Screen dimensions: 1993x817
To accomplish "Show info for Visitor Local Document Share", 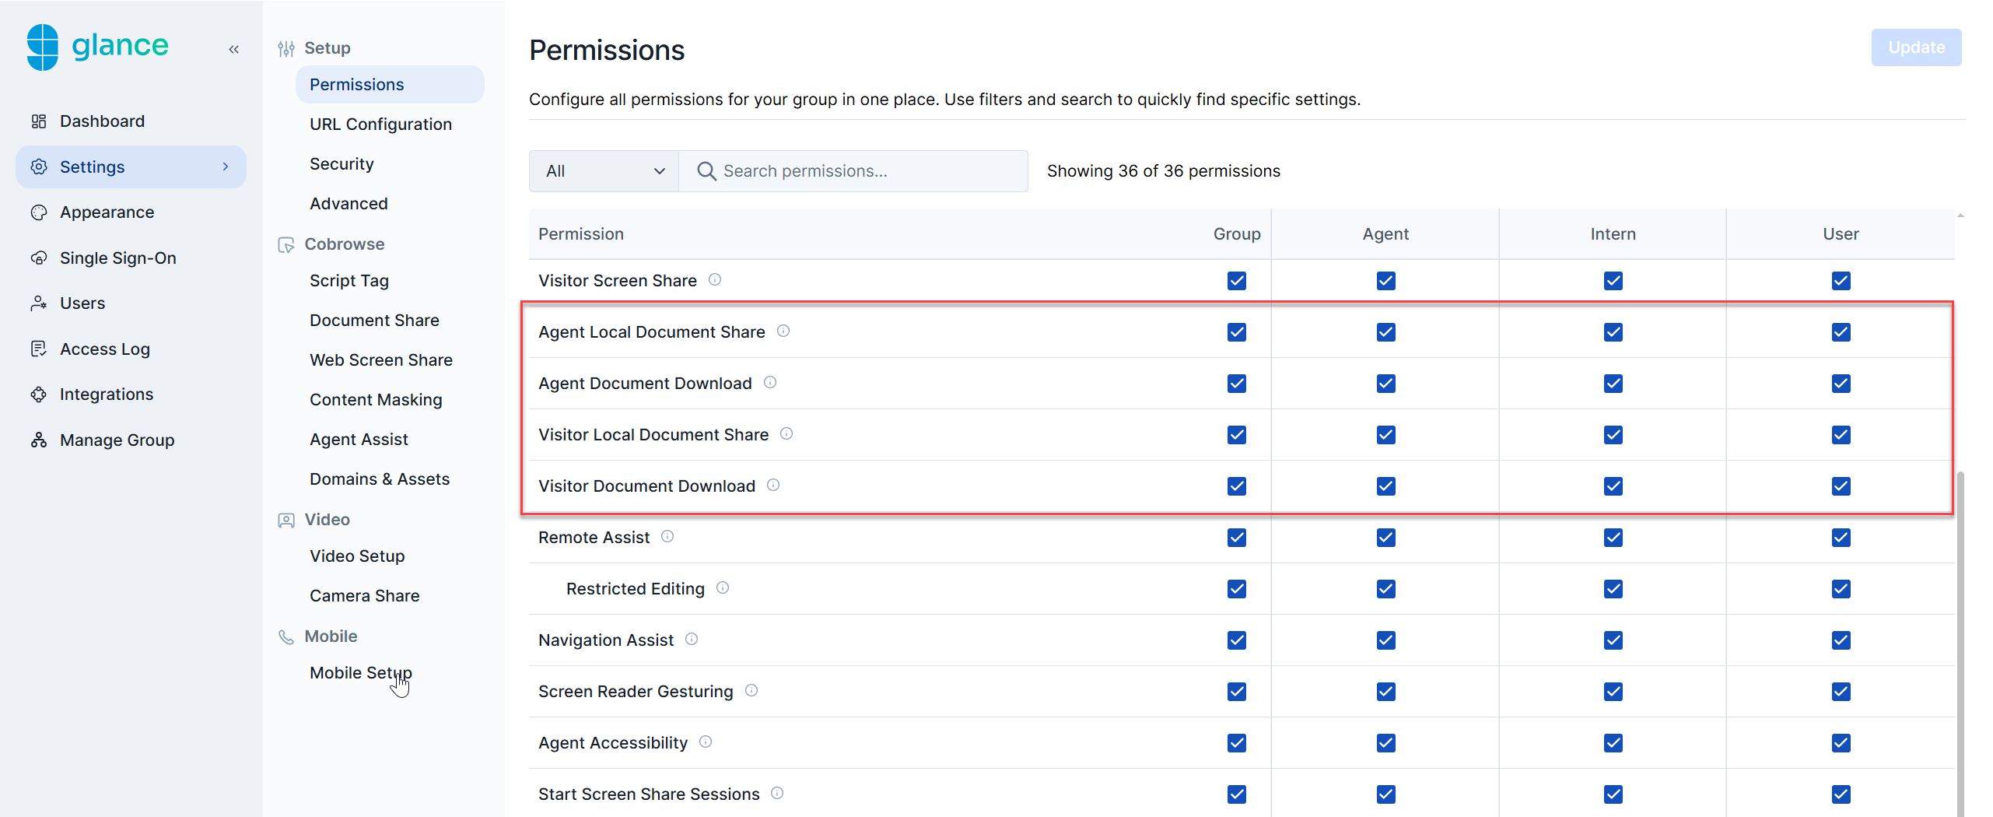I will [x=786, y=433].
